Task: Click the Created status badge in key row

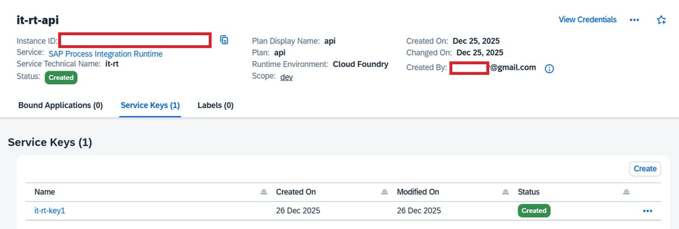Action: tap(534, 211)
